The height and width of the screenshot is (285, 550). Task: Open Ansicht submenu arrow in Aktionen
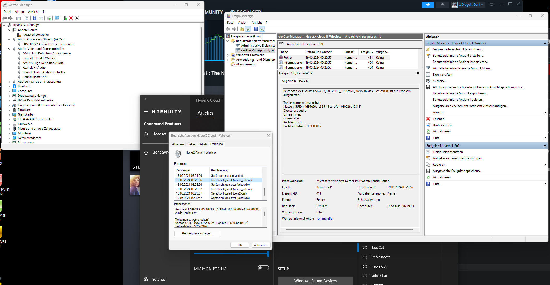pos(545,112)
